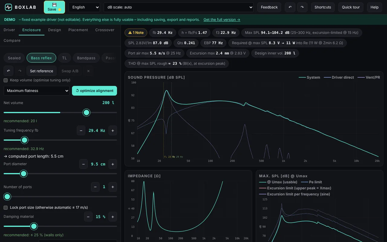Select the Bass reflex enclosure type

(41, 58)
